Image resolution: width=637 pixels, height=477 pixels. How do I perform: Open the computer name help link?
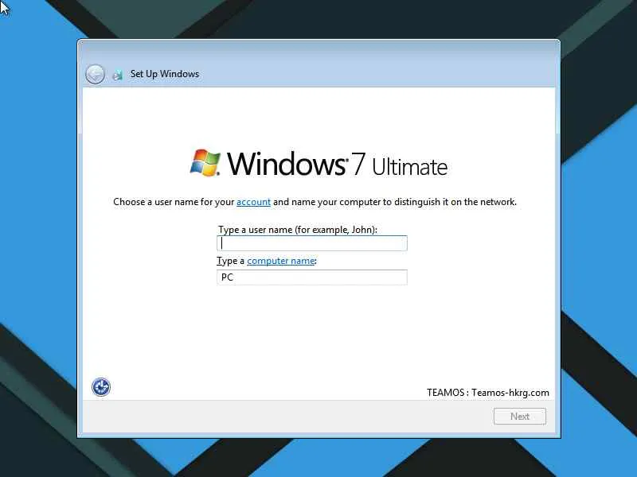pyautogui.click(x=281, y=261)
